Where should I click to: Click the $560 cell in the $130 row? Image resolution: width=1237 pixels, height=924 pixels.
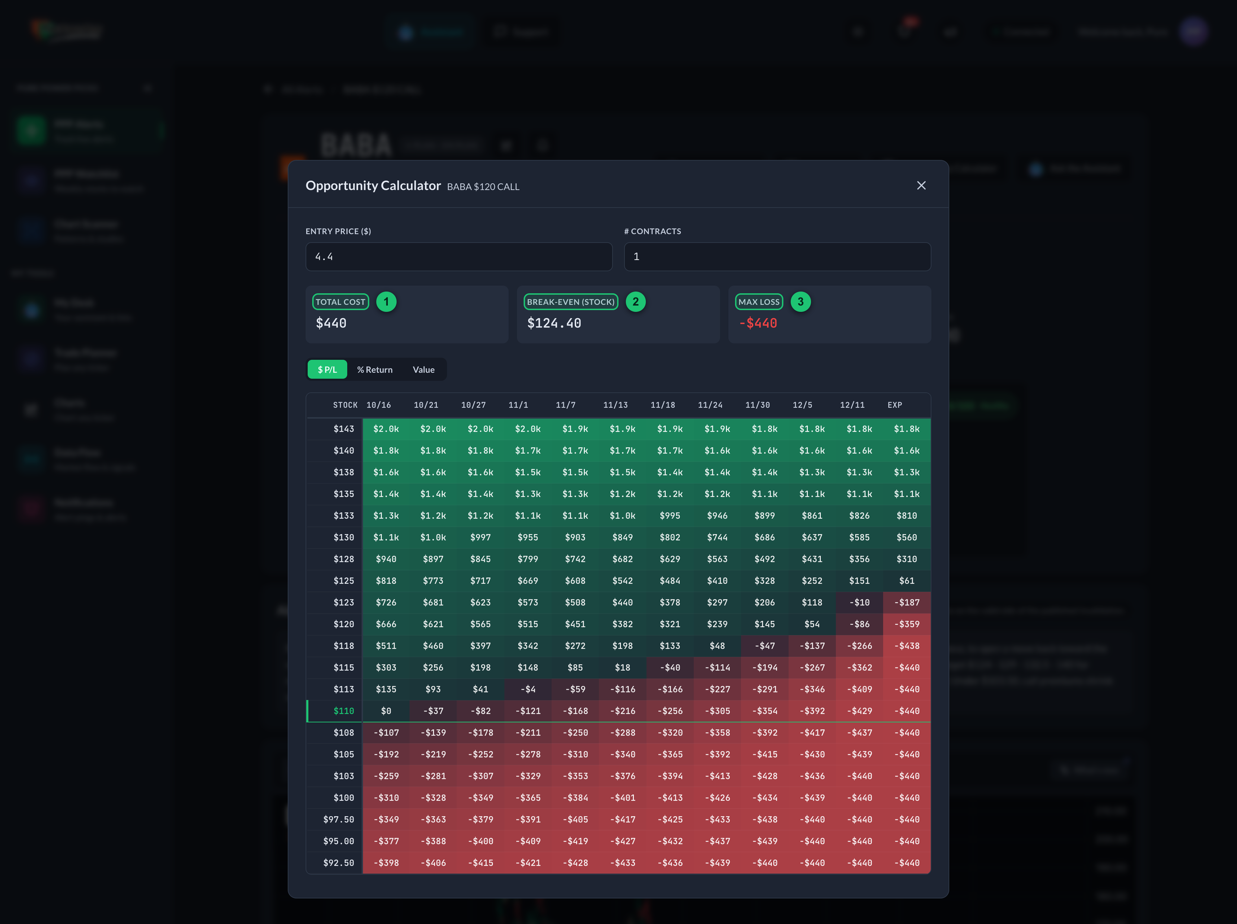tap(907, 538)
